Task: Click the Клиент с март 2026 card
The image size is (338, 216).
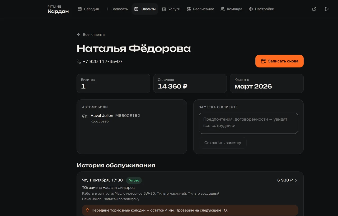Action: pos(267,83)
